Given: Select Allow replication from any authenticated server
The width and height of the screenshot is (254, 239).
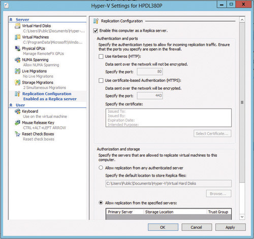Looking at the screenshot, I should (101, 168).
